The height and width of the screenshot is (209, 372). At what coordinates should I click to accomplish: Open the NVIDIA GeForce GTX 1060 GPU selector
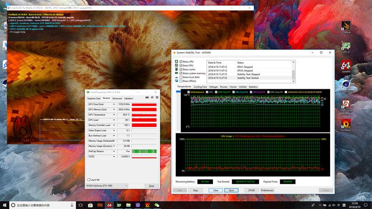107,186
